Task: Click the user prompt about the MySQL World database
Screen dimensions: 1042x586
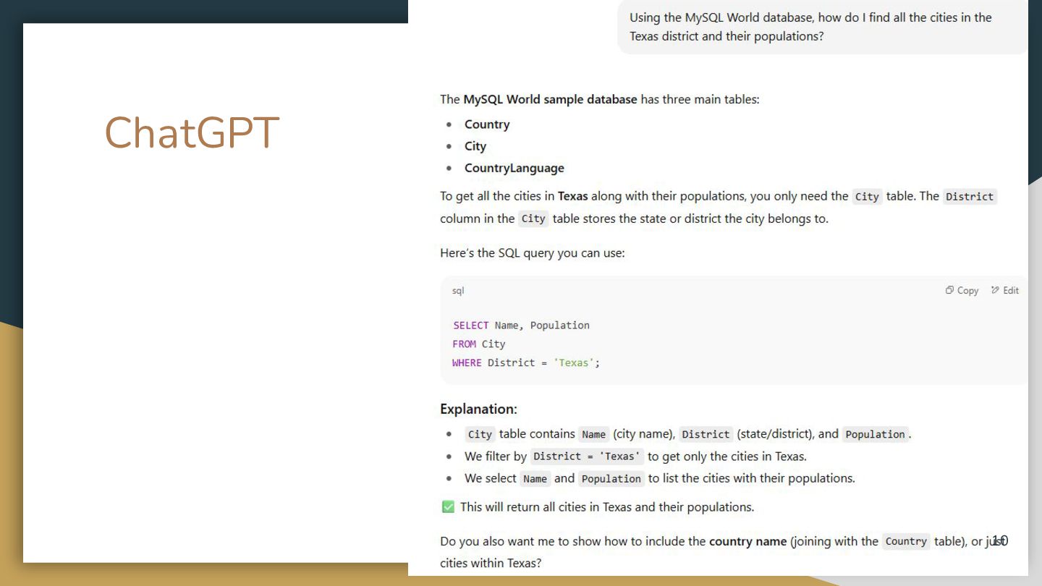Action: tap(822, 27)
